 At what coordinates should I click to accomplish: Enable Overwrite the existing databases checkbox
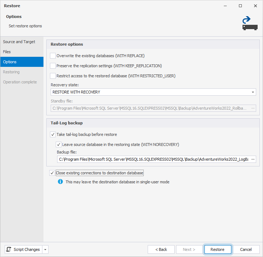53,56
